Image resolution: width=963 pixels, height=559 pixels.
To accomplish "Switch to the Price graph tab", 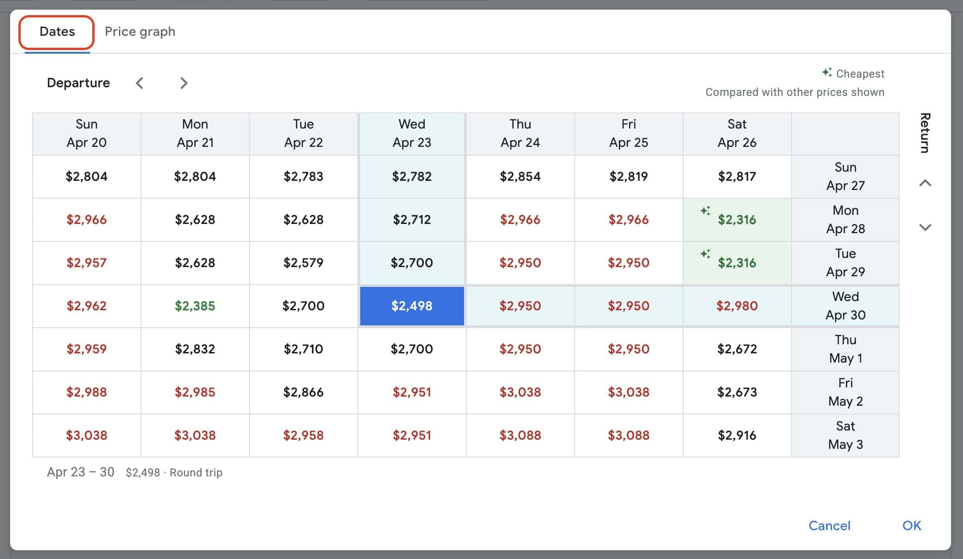I will (140, 31).
